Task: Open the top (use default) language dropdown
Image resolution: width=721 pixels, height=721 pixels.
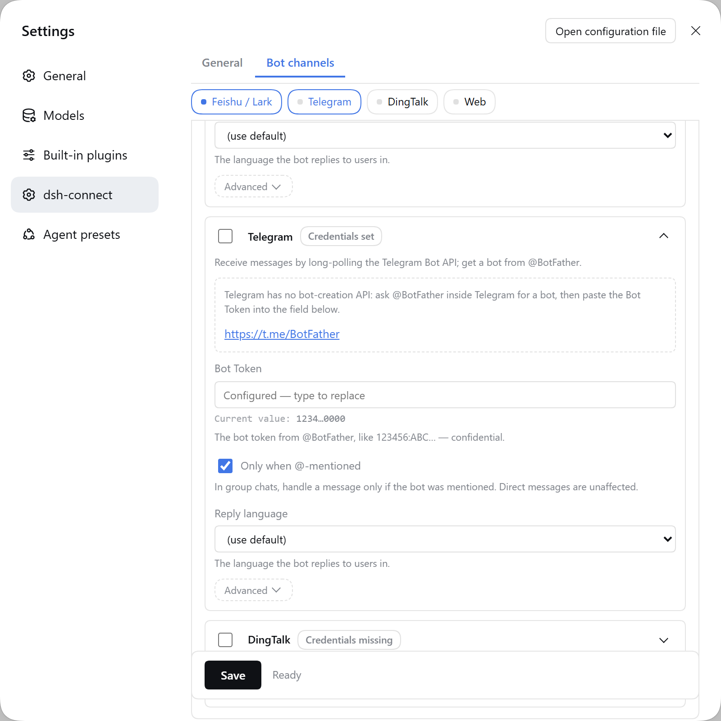Action: pyautogui.click(x=445, y=135)
